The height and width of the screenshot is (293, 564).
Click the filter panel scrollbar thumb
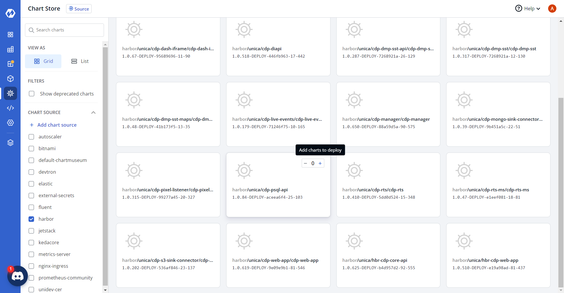(x=105, y=166)
